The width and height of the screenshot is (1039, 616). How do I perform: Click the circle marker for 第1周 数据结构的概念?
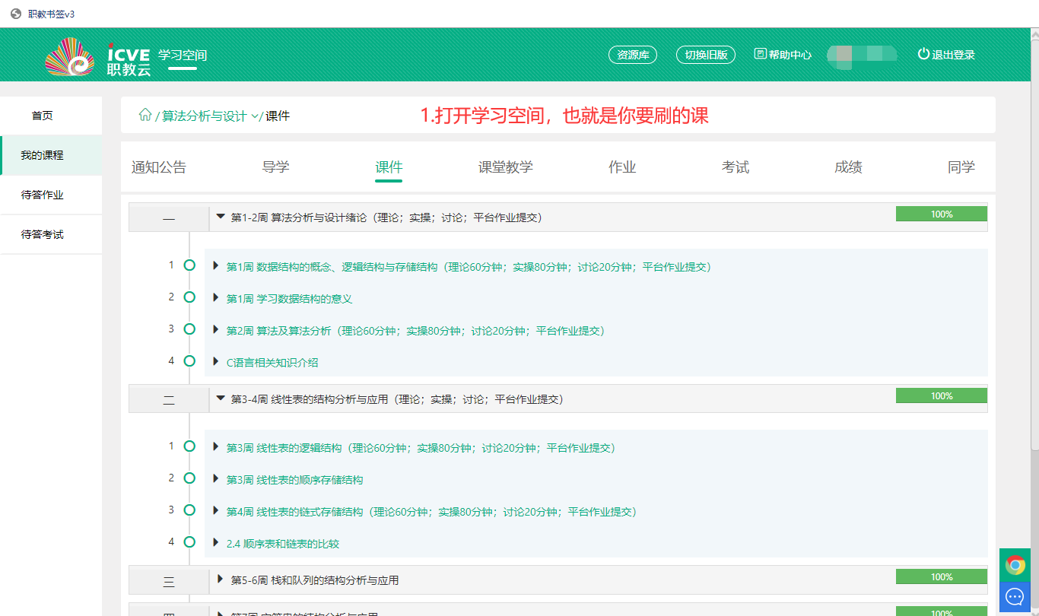pos(189,265)
